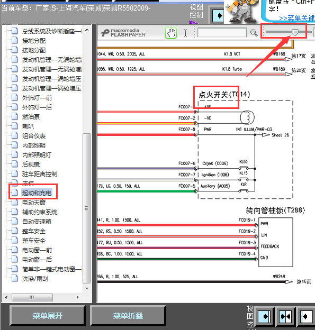The image size is (315, 330).
Task: Click document icon beside 后视镜
Action: pyautogui.click(x=14, y=164)
